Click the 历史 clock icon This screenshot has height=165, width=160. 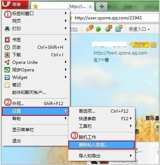coord(7,47)
